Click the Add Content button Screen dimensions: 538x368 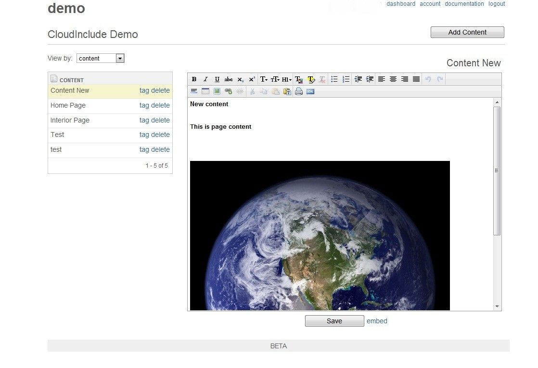pyautogui.click(x=467, y=32)
